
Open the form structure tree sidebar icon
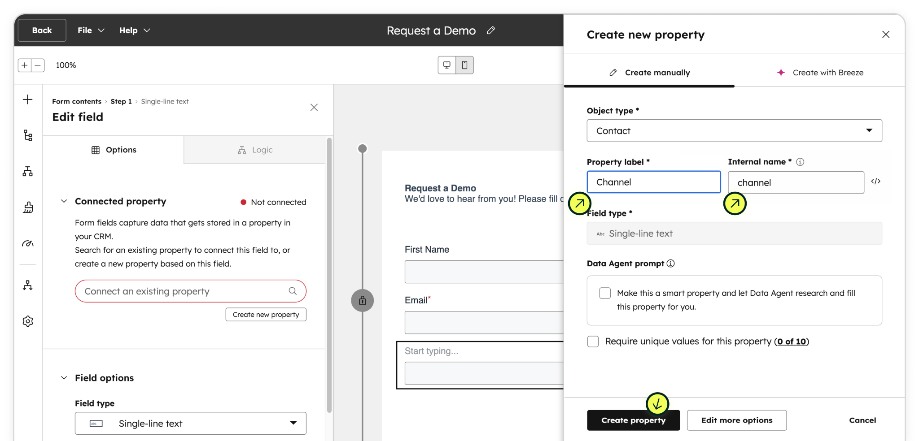(x=28, y=135)
